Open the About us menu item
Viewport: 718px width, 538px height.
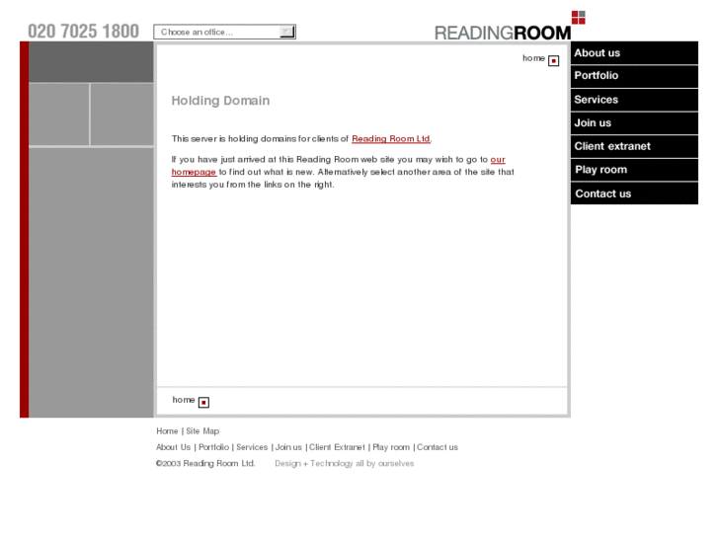634,53
